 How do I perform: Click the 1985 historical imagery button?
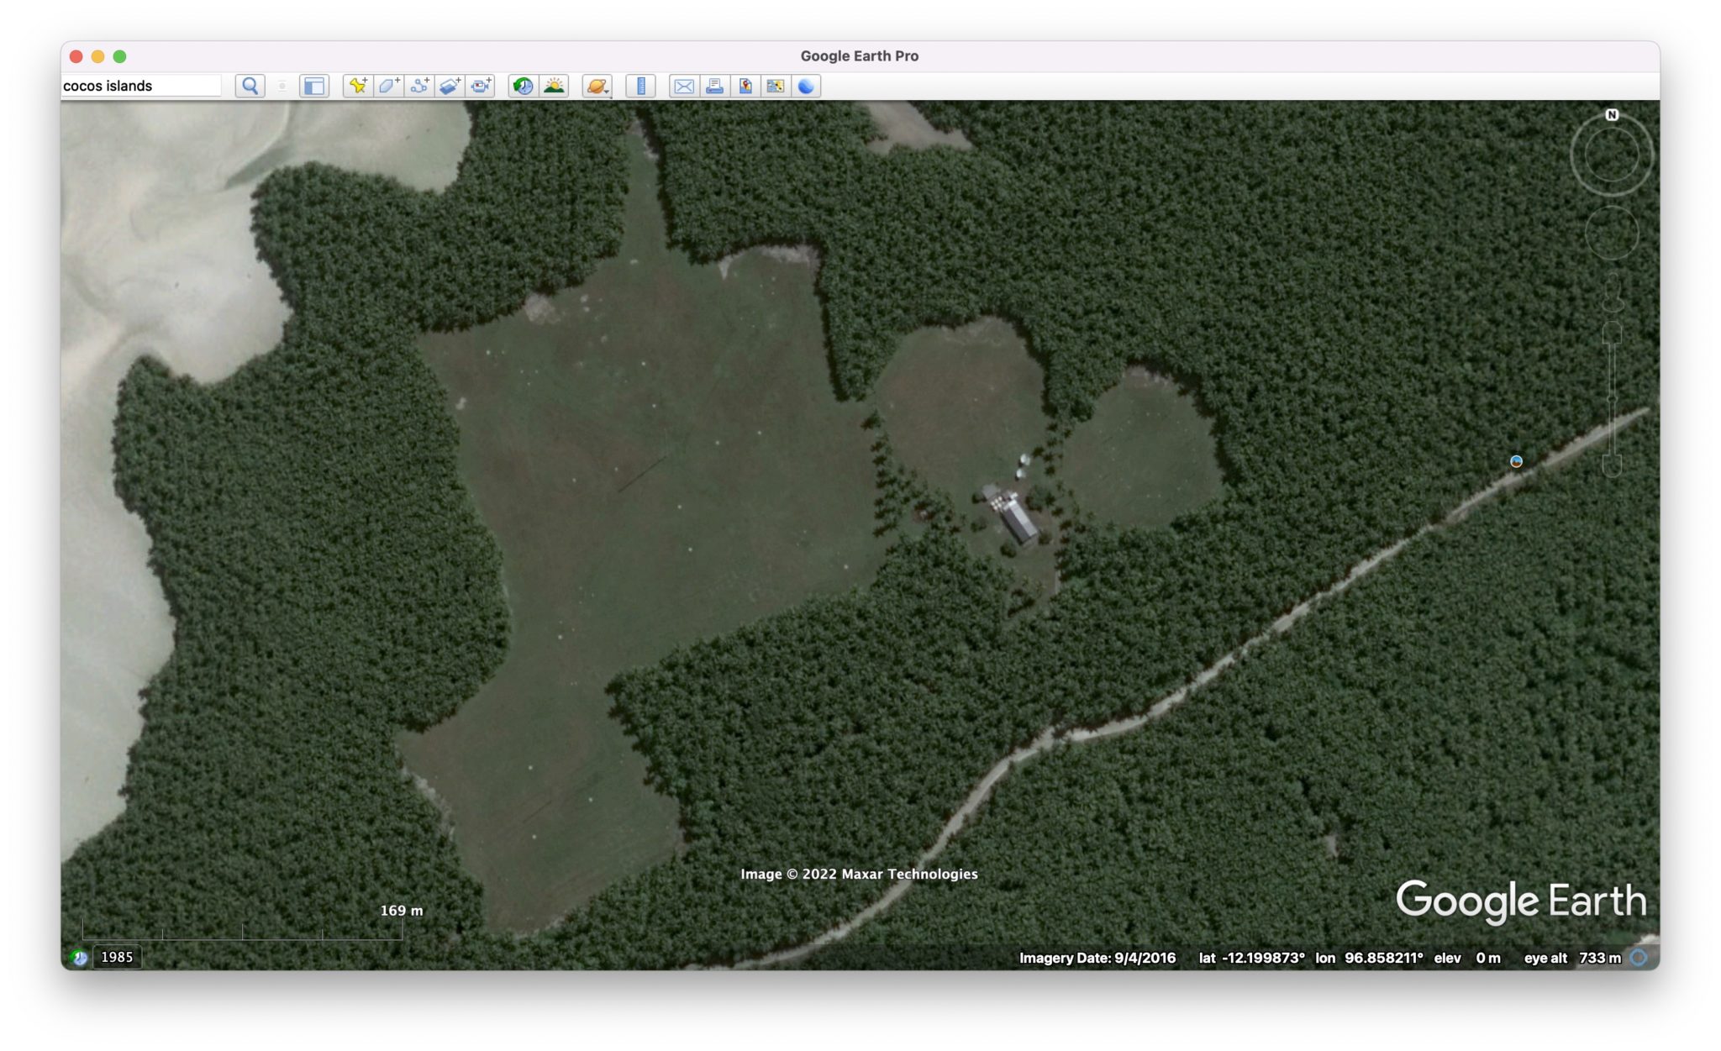[x=117, y=957]
